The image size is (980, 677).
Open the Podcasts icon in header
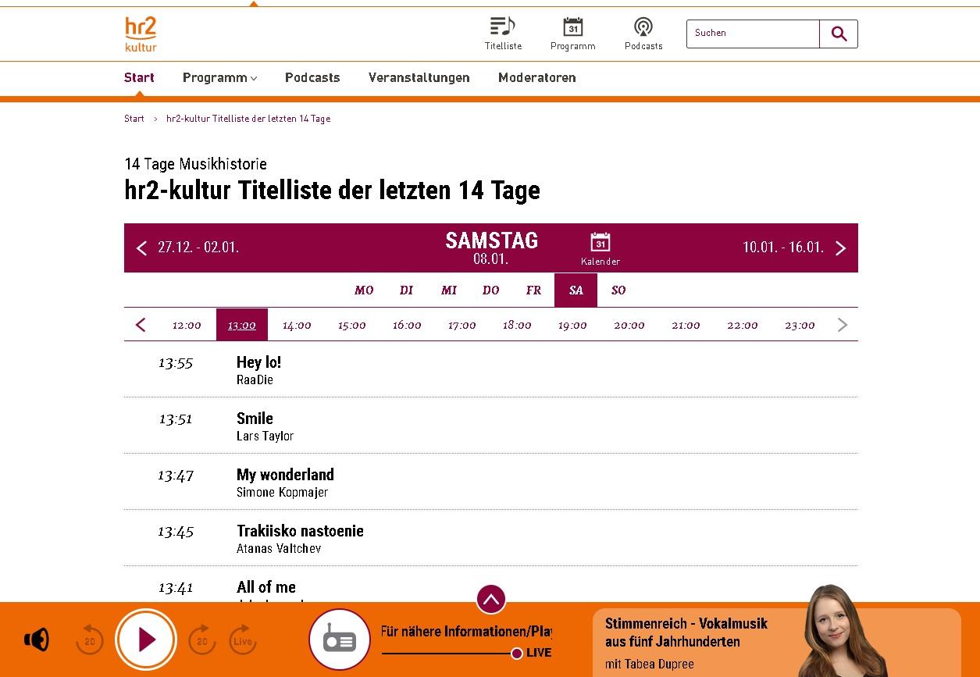point(643,34)
